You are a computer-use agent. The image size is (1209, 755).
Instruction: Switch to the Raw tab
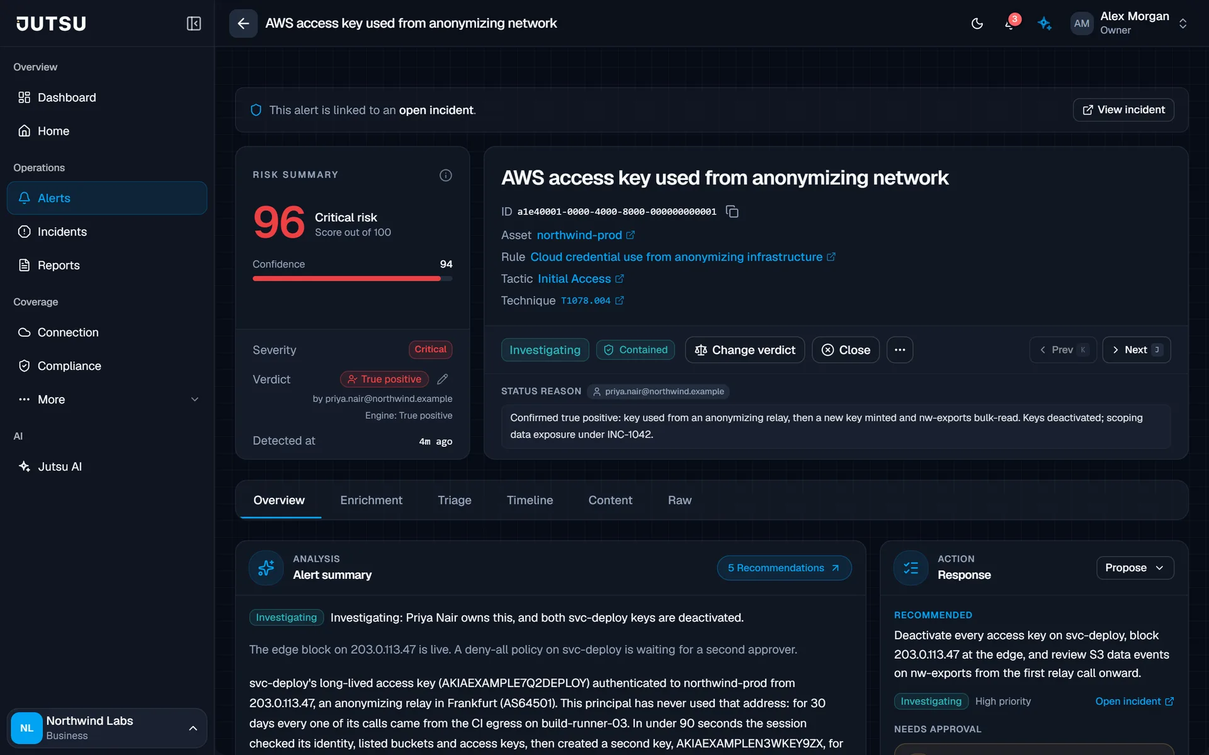coord(679,500)
